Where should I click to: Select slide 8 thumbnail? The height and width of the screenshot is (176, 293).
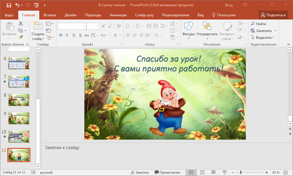19,100
